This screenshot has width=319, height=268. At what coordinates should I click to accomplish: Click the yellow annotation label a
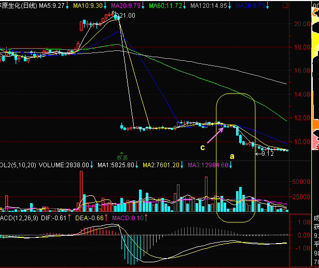(x=232, y=156)
